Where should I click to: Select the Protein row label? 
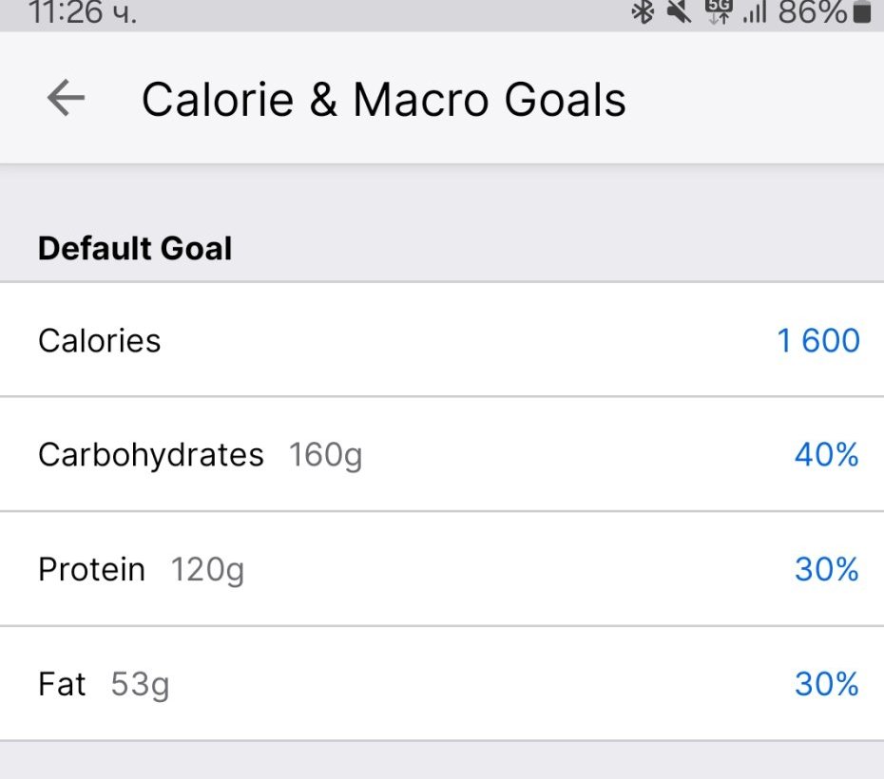coord(91,569)
